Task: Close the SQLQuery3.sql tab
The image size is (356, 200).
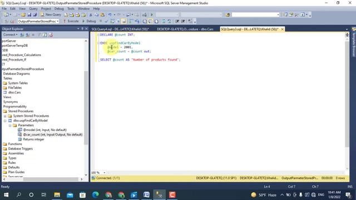Action: (282, 29)
